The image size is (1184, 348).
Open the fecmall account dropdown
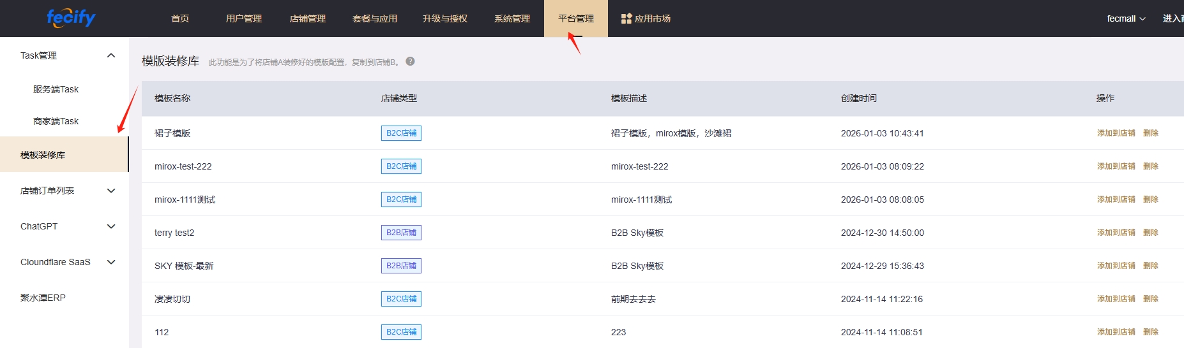point(1125,18)
